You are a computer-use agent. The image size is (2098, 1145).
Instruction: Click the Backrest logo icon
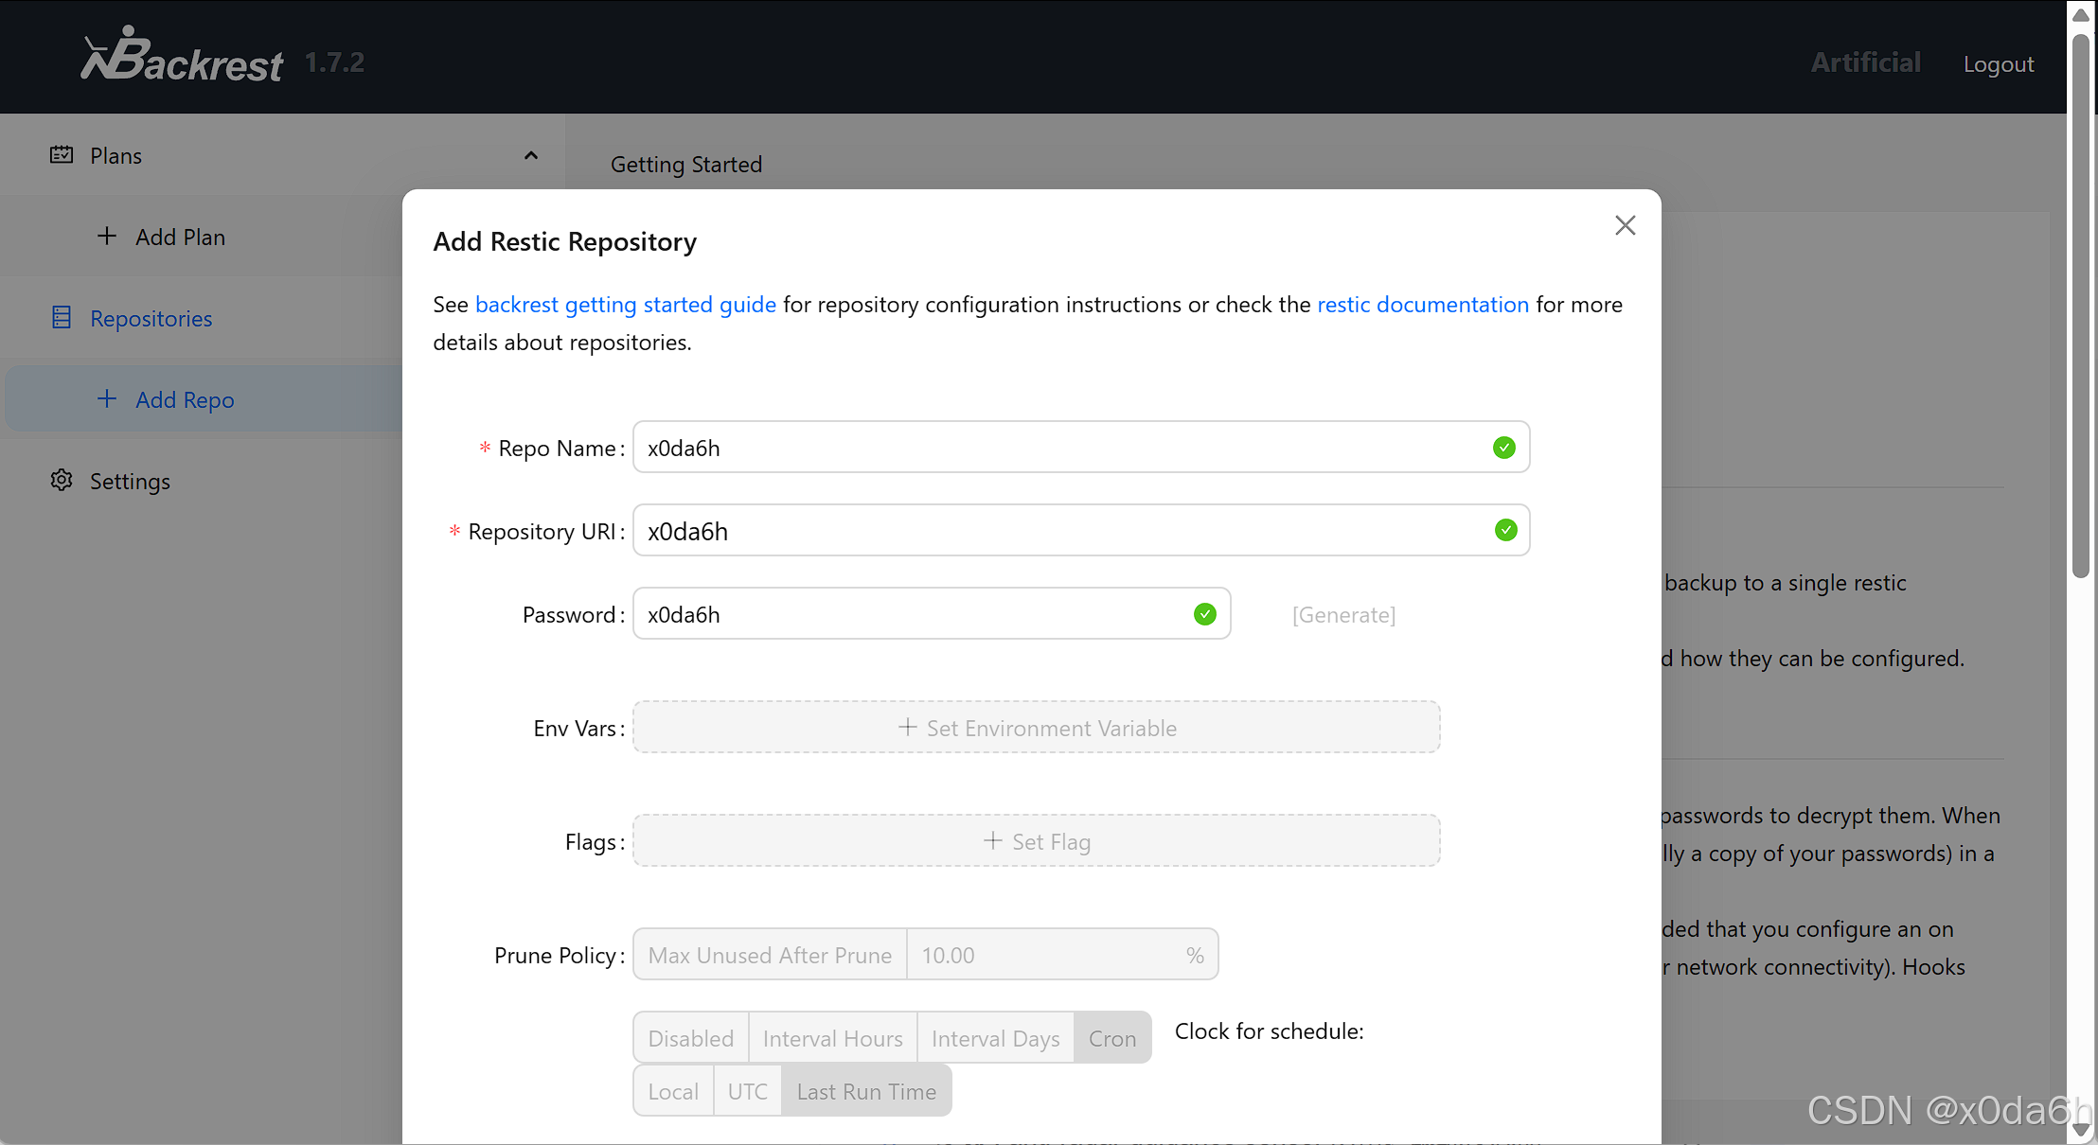coord(116,54)
